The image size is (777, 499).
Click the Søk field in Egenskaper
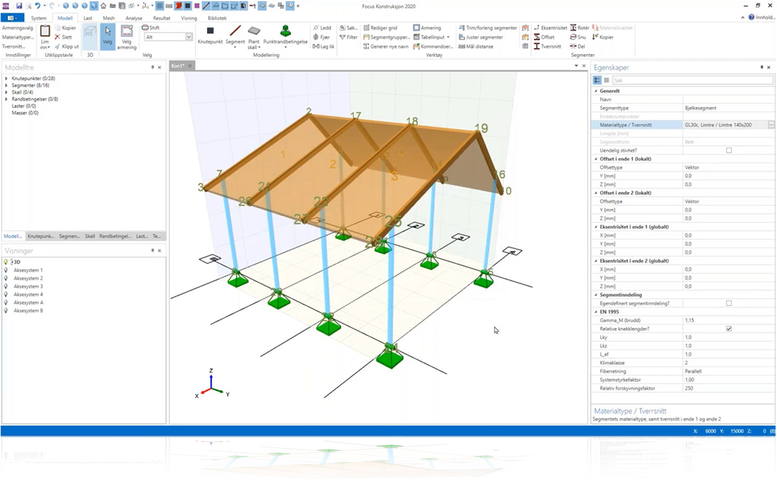(x=693, y=80)
